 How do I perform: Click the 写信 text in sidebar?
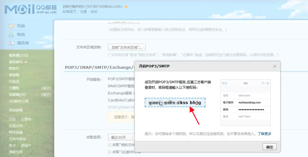[x=21, y=26]
